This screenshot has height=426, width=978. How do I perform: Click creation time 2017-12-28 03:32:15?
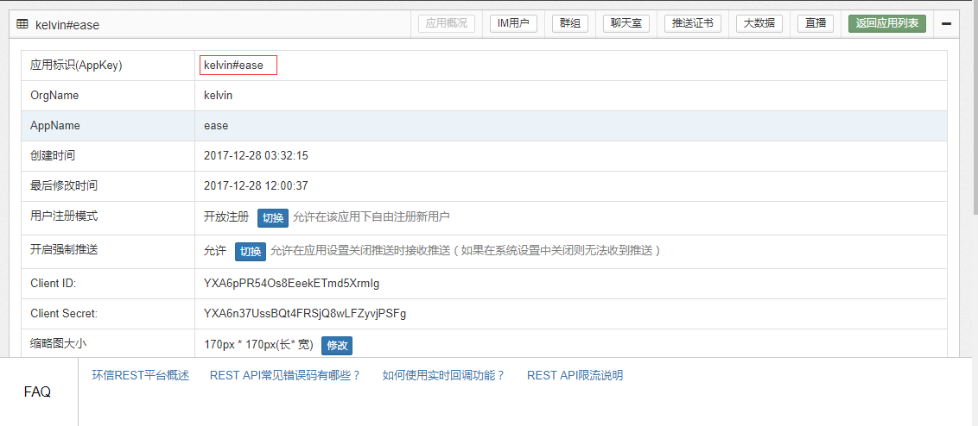(x=256, y=156)
